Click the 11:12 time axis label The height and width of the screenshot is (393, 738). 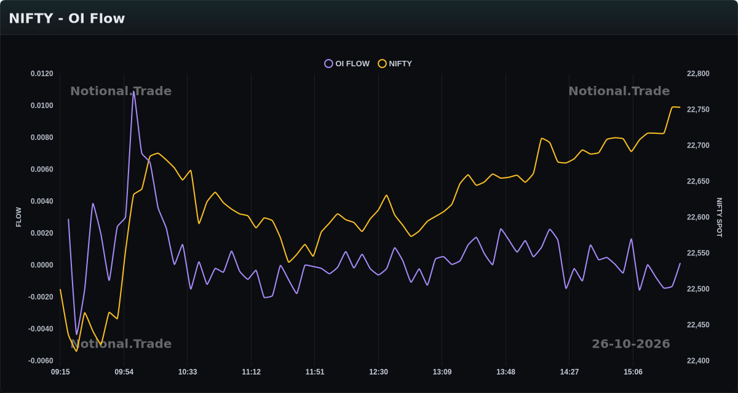coord(251,372)
